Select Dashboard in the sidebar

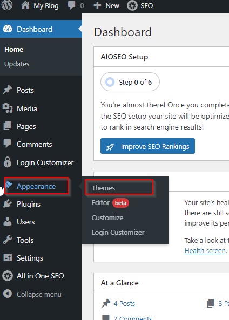(41, 29)
